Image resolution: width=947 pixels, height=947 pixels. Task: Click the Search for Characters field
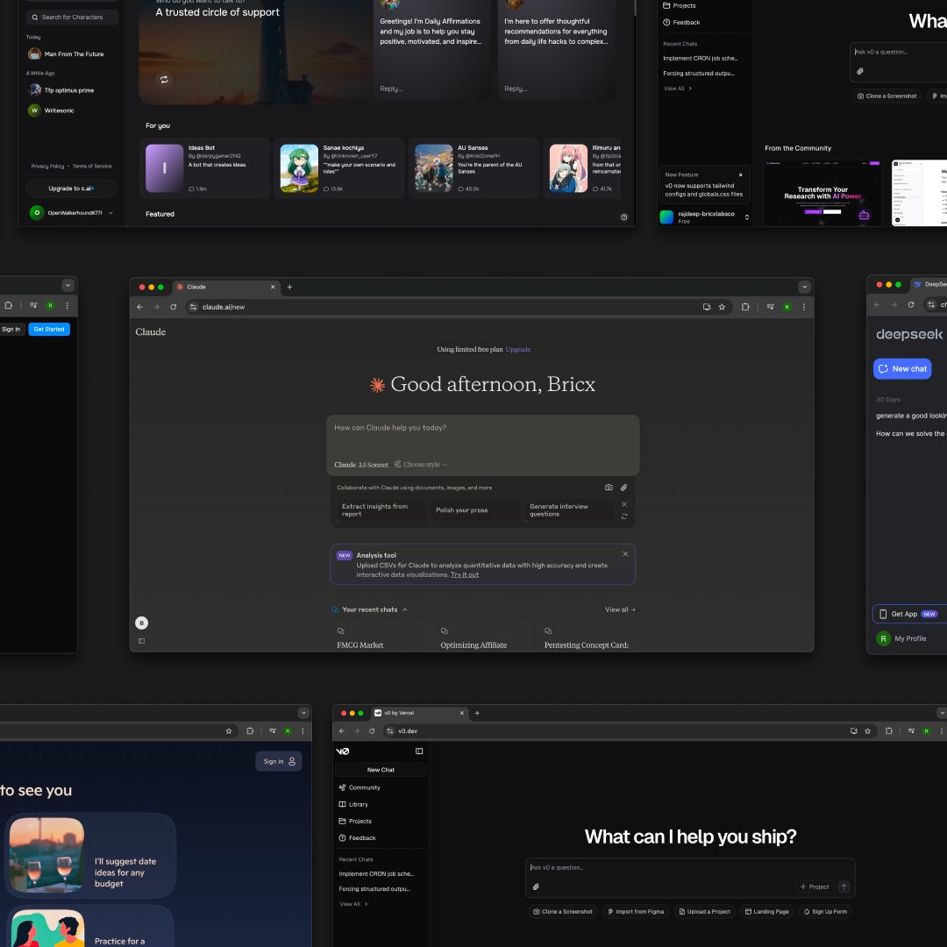[72, 17]
